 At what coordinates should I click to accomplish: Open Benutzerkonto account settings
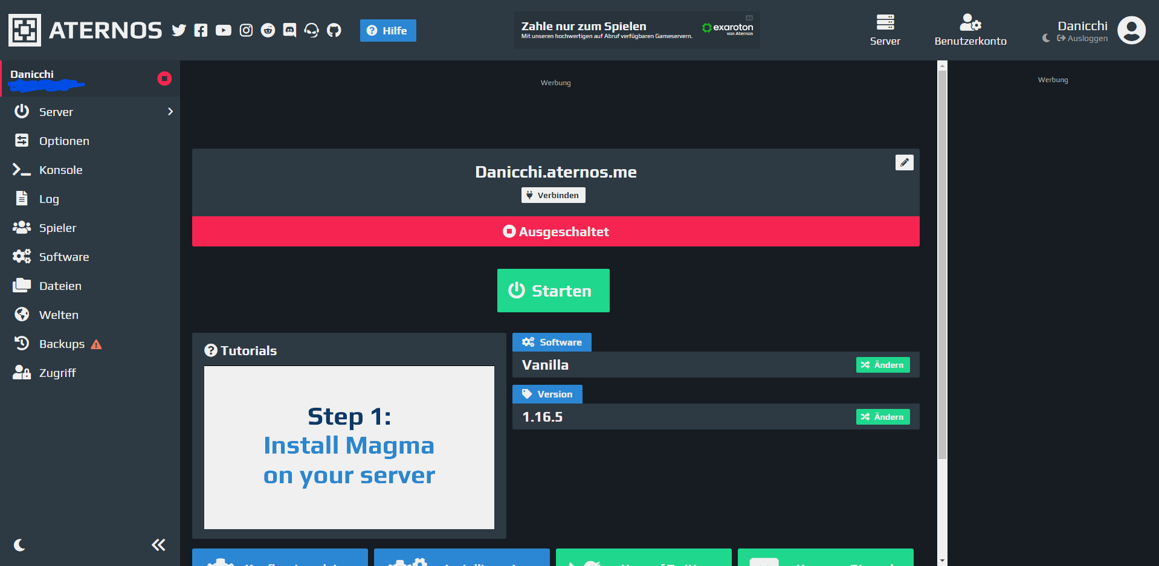click(x=970, y=30)
